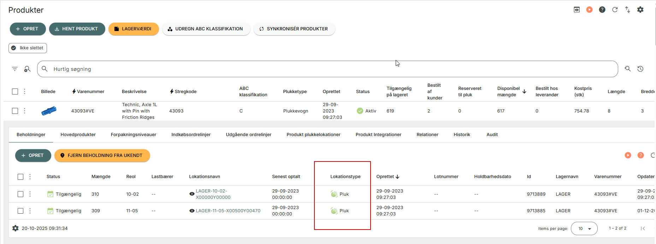The width and height of the screenshot is (656, 244).
Task: Play the top-right orange video guide icon
Action: click(x=589, y=10)
